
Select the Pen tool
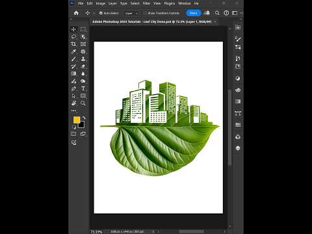coord(73,88)
